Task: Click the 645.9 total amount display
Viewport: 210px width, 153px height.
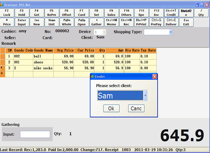Action: click(x=182, y=135)
